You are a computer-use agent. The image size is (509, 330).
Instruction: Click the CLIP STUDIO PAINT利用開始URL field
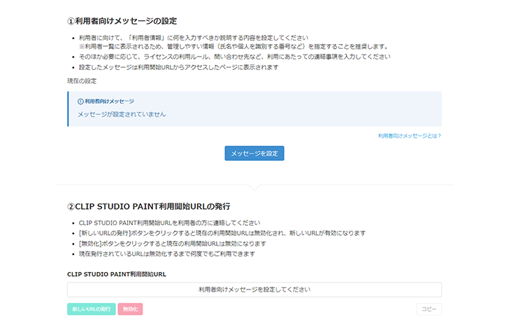tap(254, 289)
